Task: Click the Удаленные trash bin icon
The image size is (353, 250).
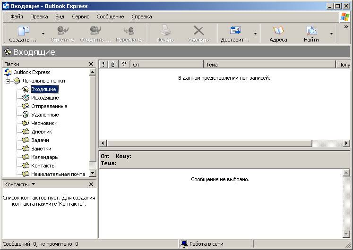Action: tap(26, 115)
